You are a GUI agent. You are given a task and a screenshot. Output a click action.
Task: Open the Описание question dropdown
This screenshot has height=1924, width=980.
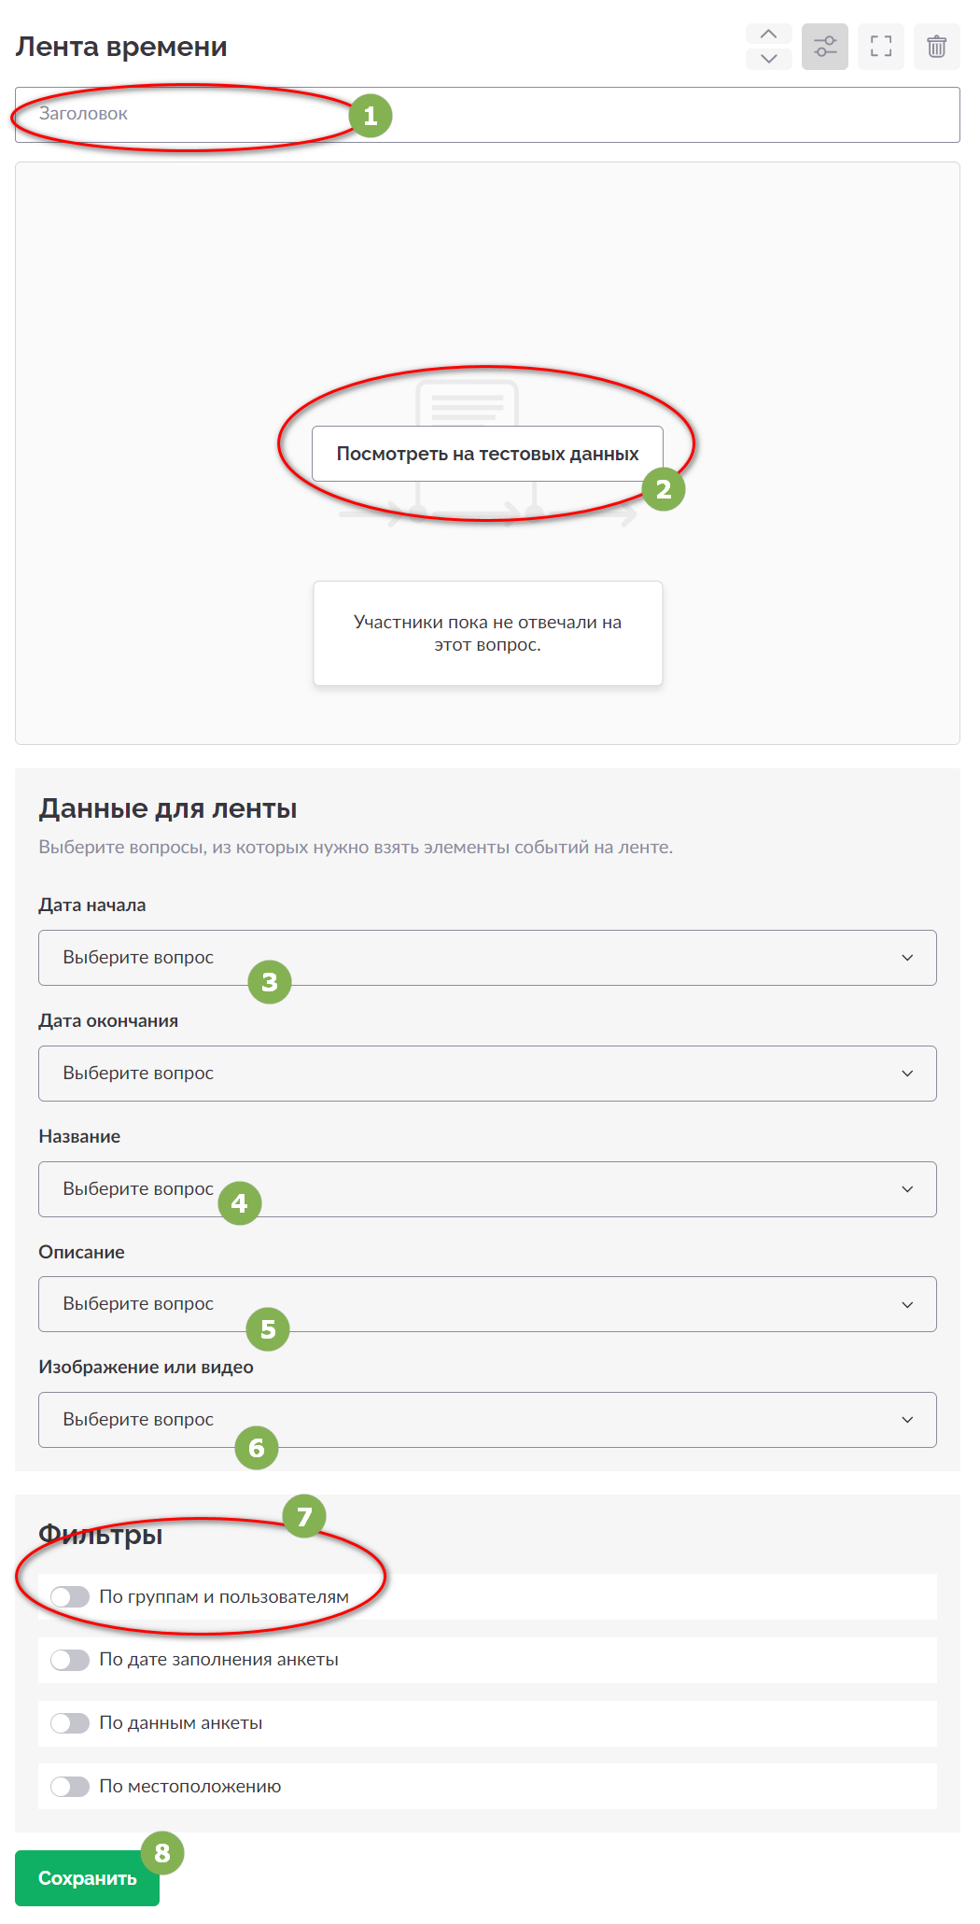coord(487,1304)
